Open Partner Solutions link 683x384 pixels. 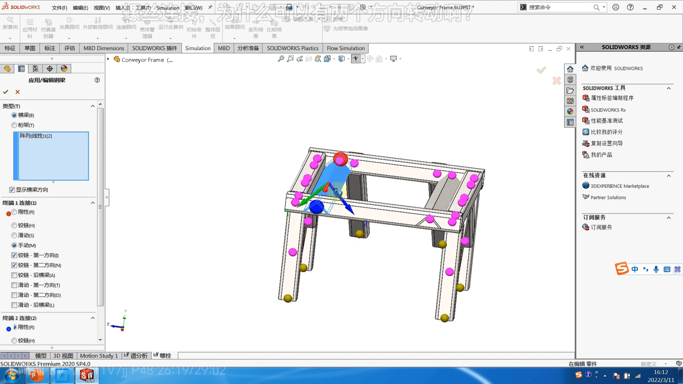[608, 197]
